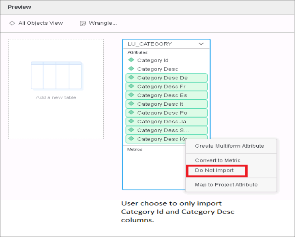Image resolution: width=295 pixels, height=237 pixels.
Task: Select the Category Desc attribute row
Action: click(x=167, y=69)
